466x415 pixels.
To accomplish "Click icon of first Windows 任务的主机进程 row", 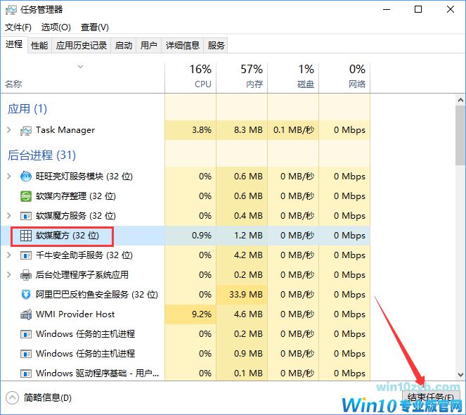I will click(x=26, y=334).
